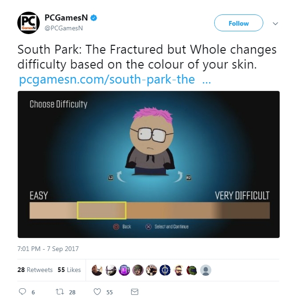Open the reply speech bubble icon
296x307 pixels.
(x=22, y=292)
